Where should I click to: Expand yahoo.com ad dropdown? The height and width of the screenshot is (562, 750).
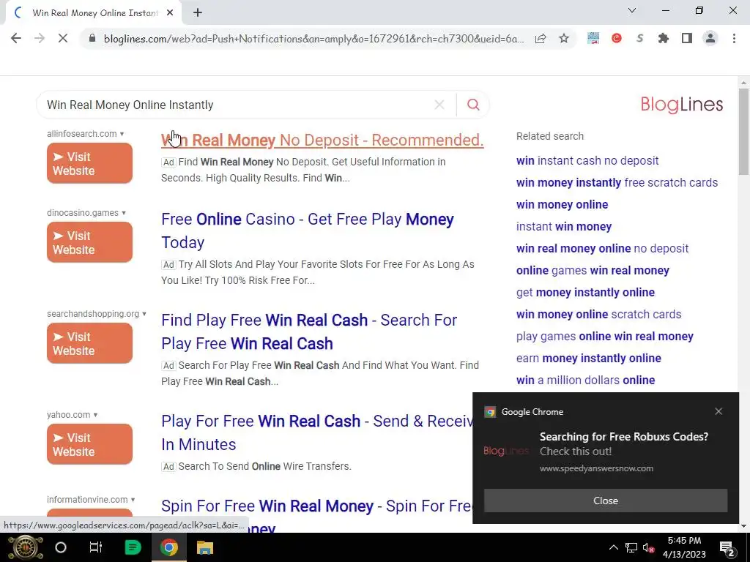coord(95,415)
